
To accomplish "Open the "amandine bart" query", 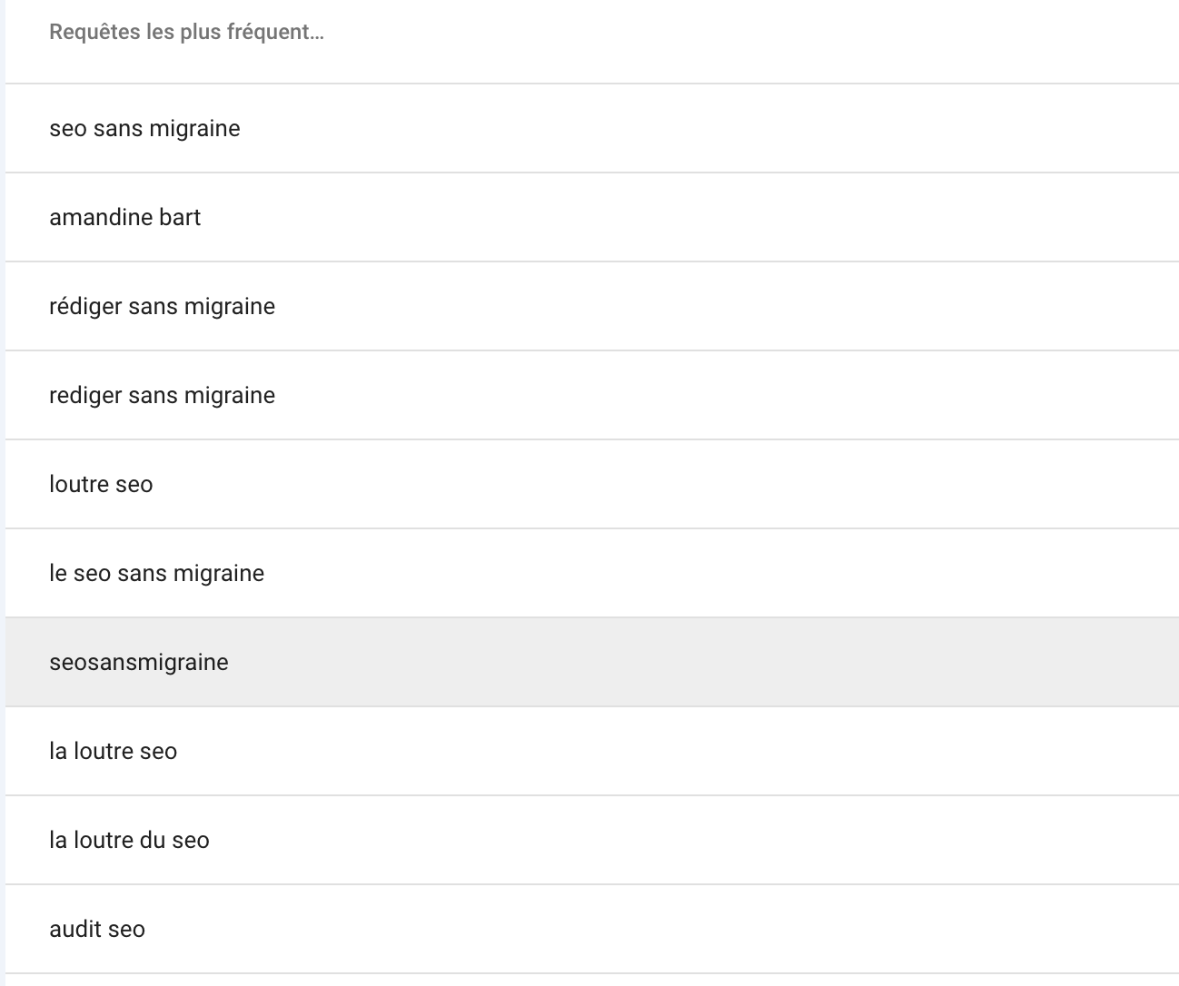I will (x=592, y=217).
